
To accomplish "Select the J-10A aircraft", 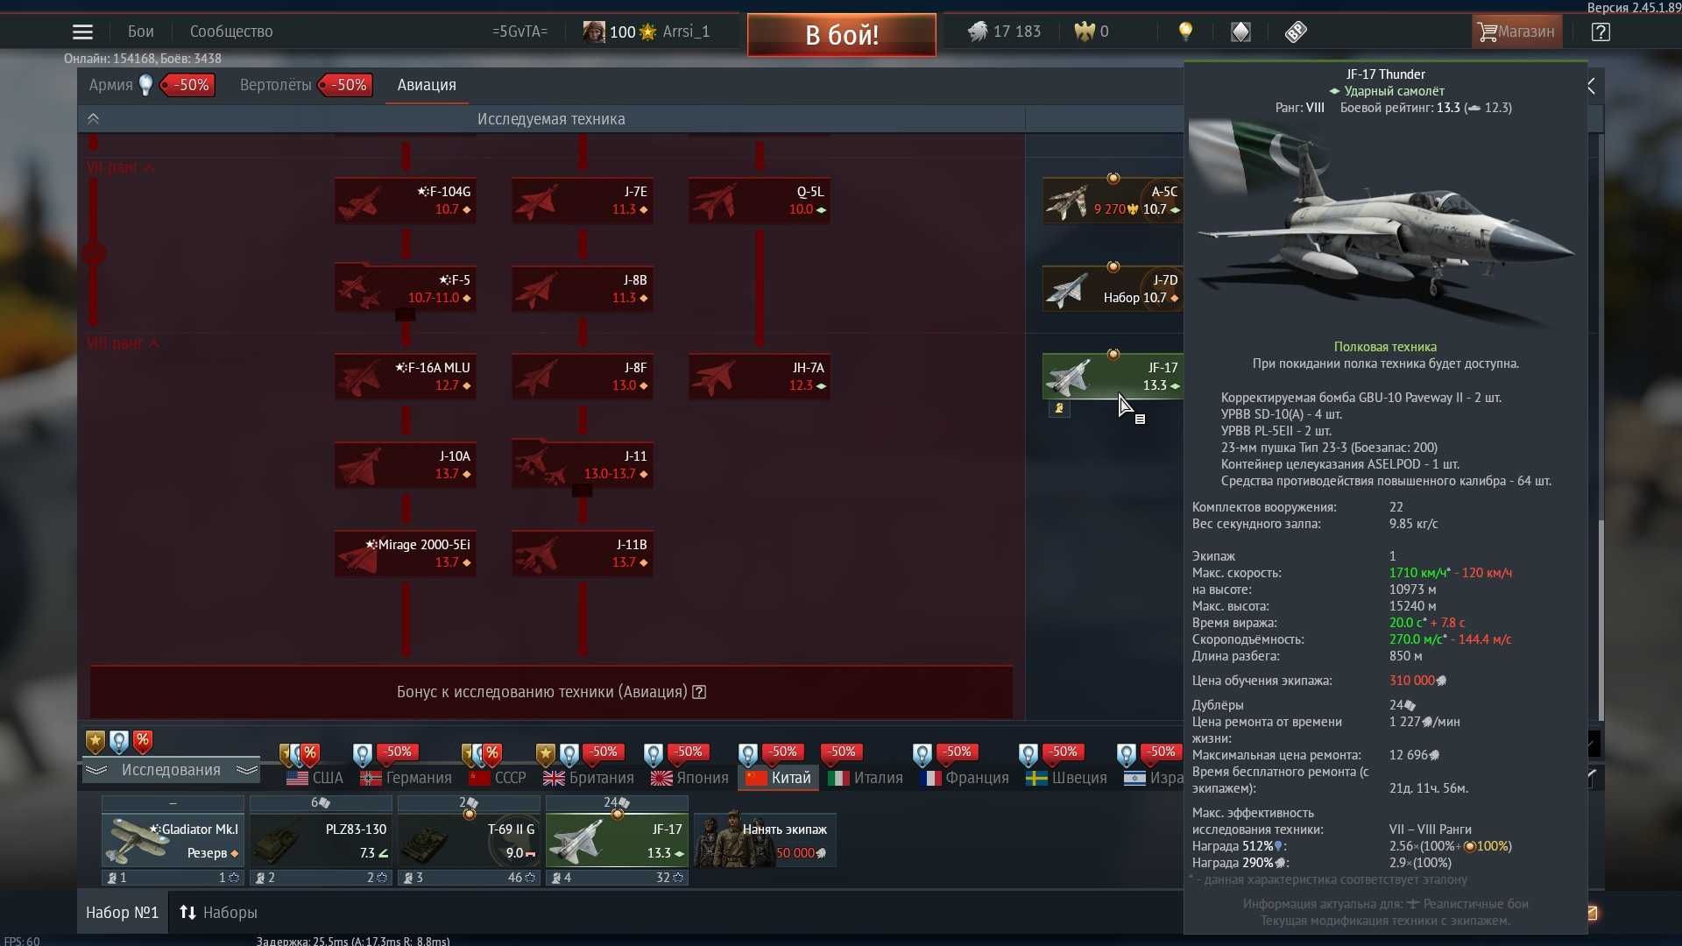I will (406, 465).
